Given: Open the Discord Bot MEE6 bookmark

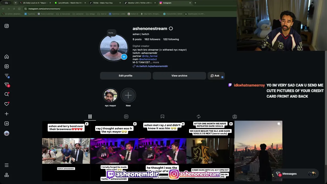Looking at the screenshot, I should 173,14.
